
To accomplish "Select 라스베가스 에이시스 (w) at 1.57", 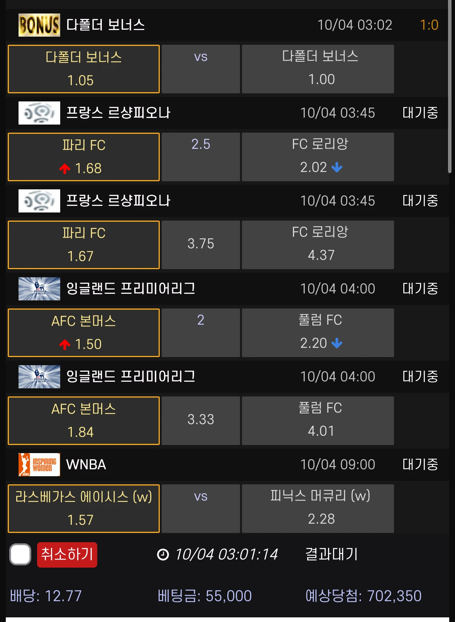I will pos(84,509).
